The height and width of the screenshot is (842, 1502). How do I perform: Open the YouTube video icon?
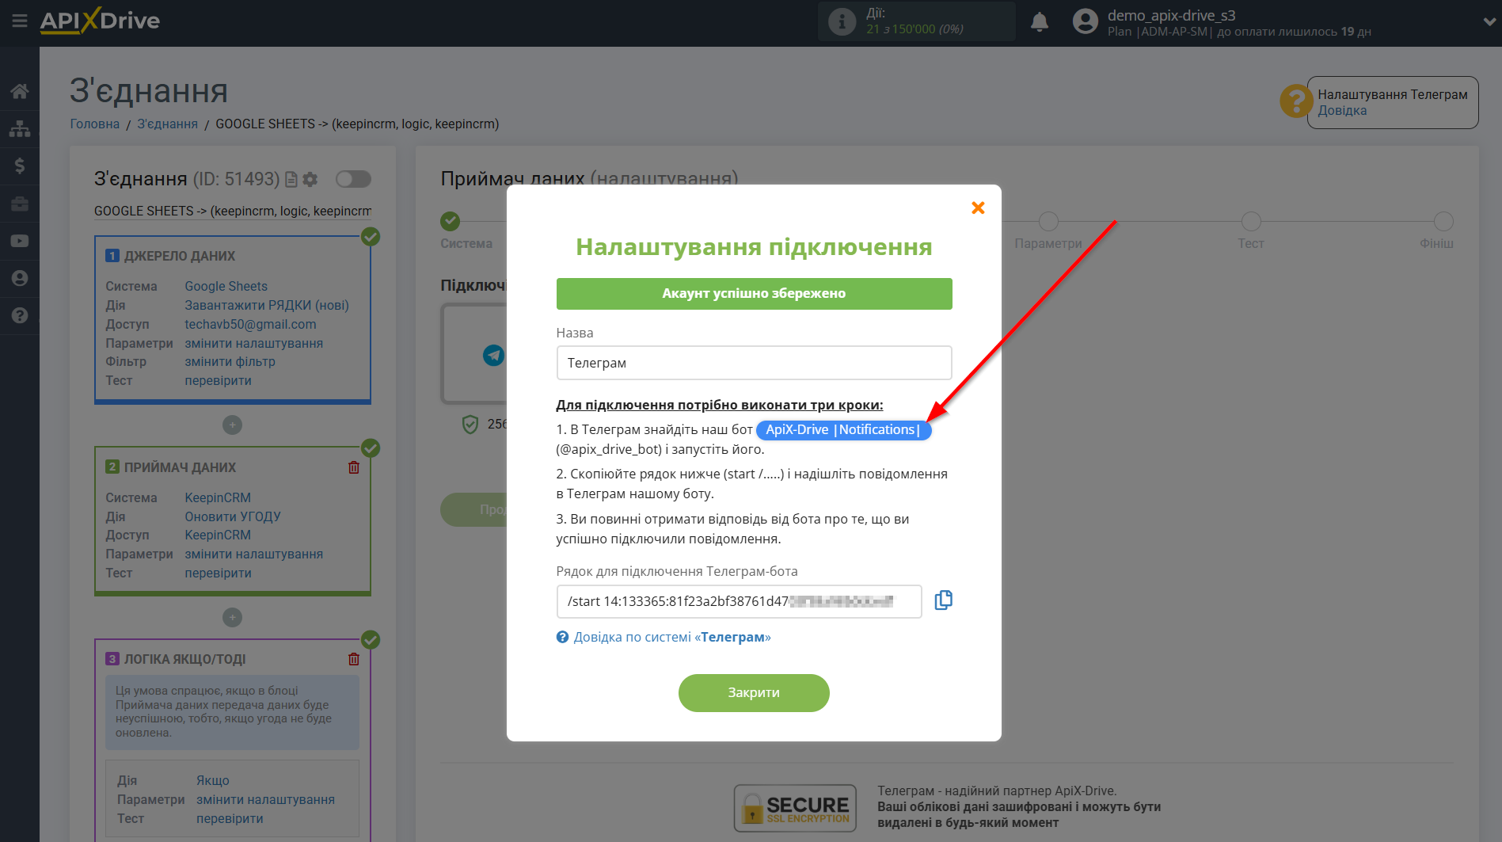20,241
